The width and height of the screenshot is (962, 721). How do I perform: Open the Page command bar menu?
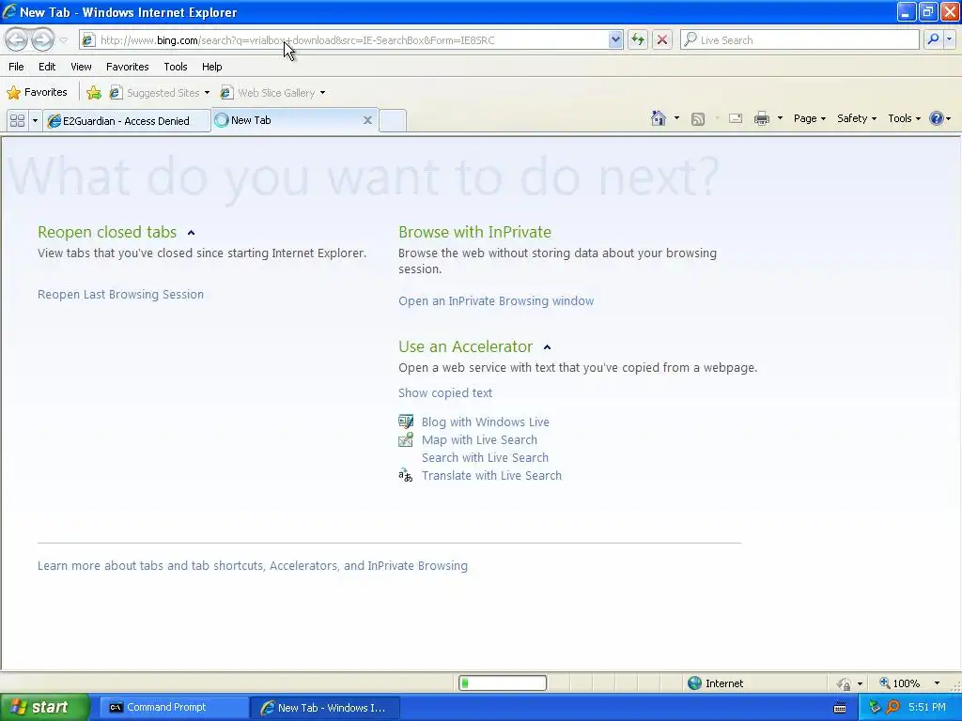[809, 118]
